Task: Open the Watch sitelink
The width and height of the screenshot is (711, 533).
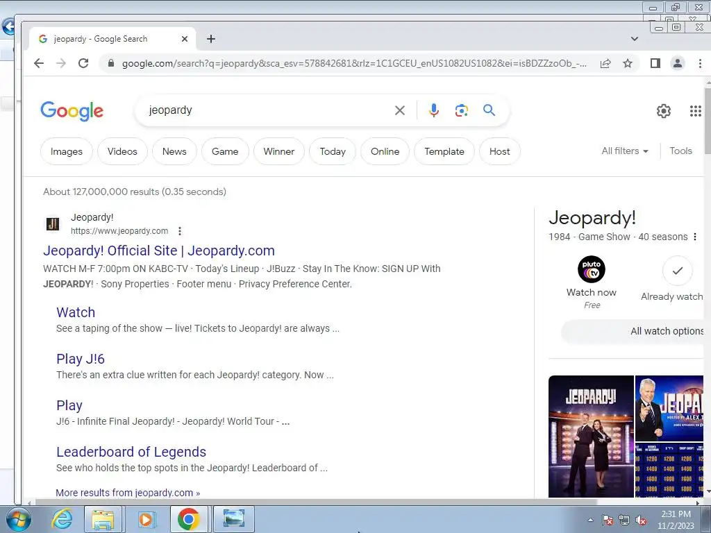Action: pyautogui.click(x=76, y=312)
